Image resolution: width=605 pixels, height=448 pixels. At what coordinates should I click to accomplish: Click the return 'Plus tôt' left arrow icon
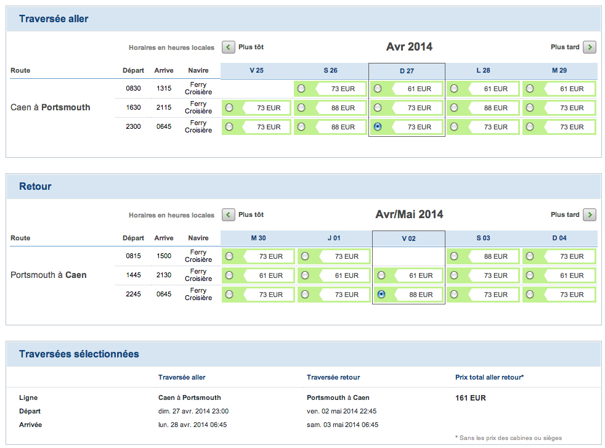point(228,214)
